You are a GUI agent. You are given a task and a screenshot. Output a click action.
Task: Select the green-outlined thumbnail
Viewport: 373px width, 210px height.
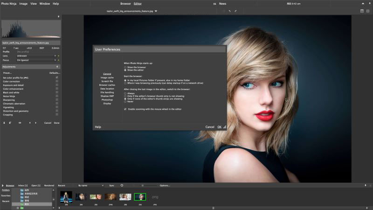140,196
